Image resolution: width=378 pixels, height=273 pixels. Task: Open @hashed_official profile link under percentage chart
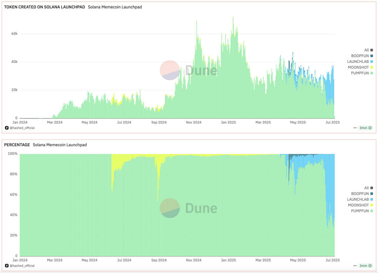point(22,266)
